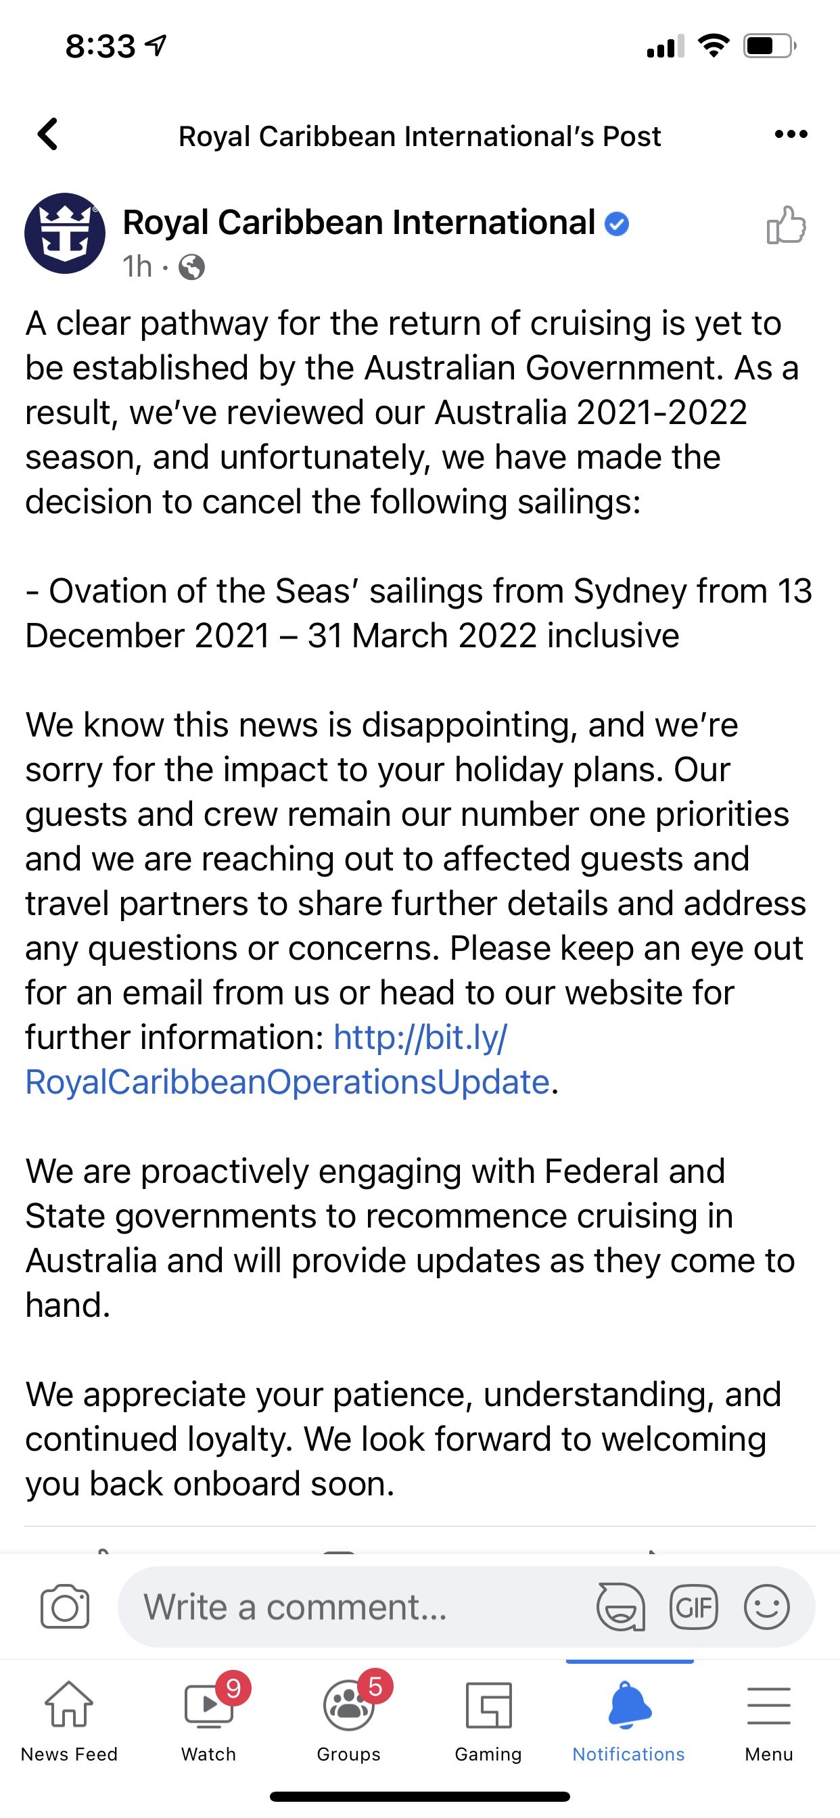Tap the Write a comment field
840x1818 pixels.
(x=353, y=1607)
